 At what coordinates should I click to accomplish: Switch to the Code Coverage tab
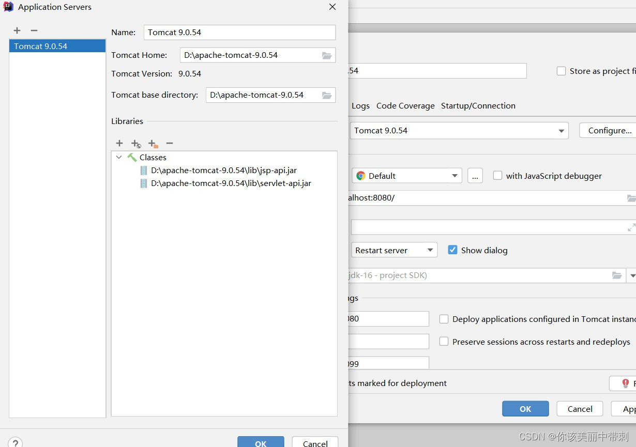click(x=405, y=106)
